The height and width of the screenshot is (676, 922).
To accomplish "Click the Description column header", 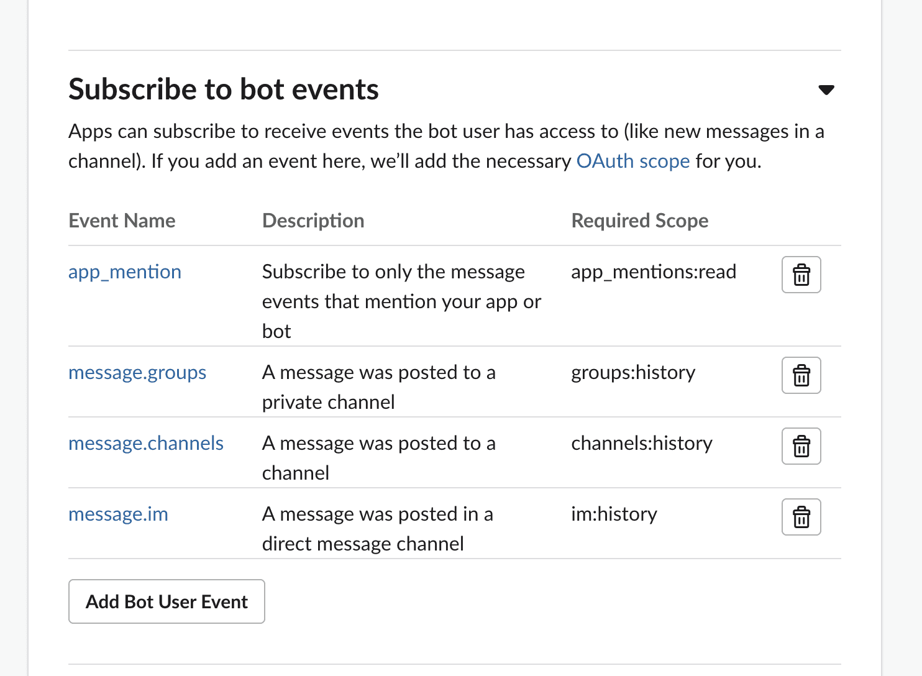I will click(313, 221).
